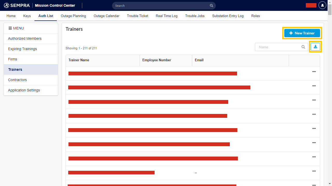Go to the Trouble Ticket tab
The width and height of the screenshot is (332, 186).
point(137,16)
